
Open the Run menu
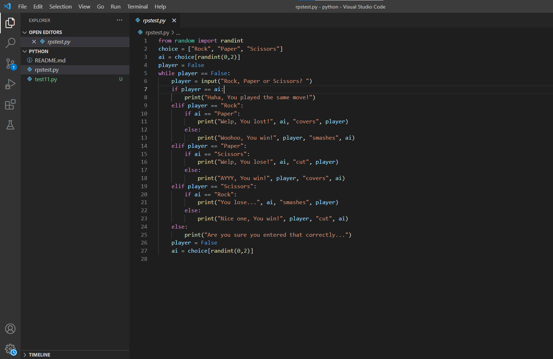[115, 6]
